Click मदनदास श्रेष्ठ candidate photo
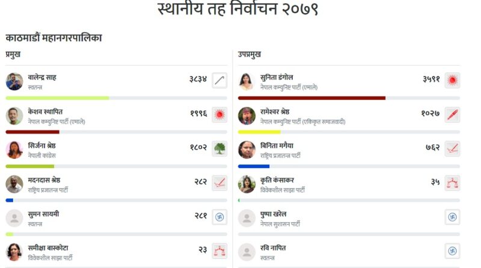Image resolution: width=481 pixels, height=268 pixels. [14, 184]
